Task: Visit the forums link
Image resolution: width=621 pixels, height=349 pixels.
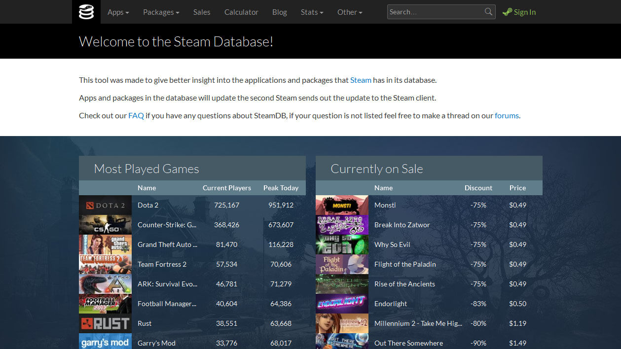Action: (x=507, y=115)
